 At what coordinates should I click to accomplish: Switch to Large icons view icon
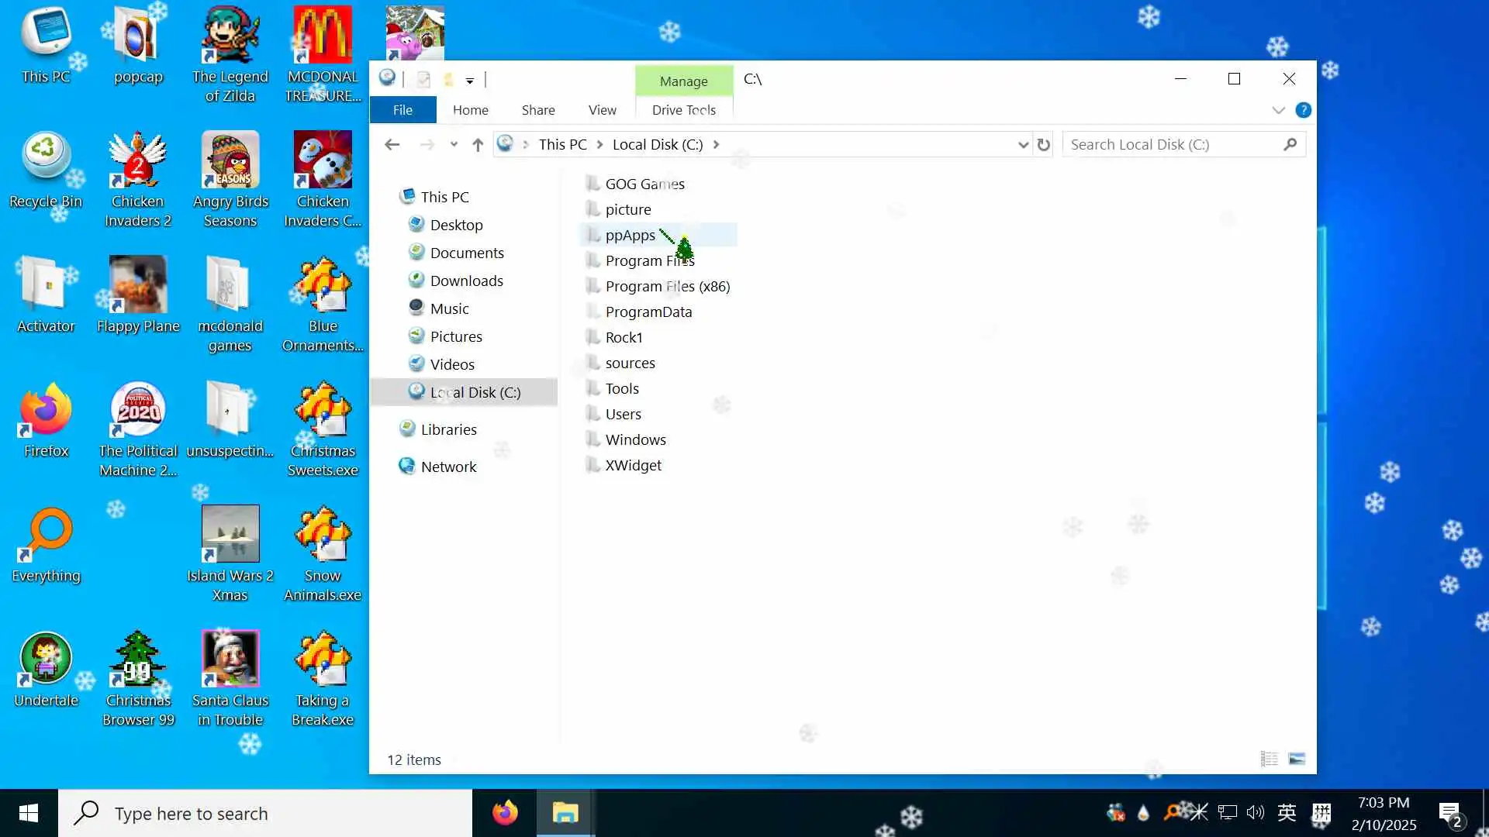1297,759
